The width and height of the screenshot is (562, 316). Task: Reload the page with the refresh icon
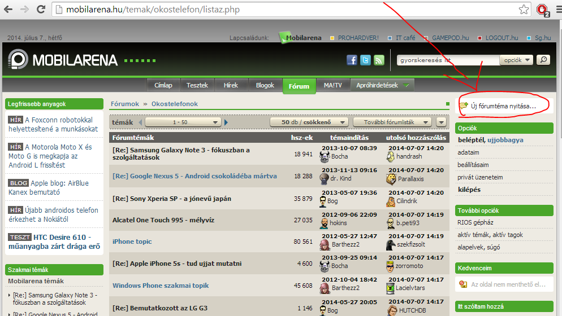(41, 9)
